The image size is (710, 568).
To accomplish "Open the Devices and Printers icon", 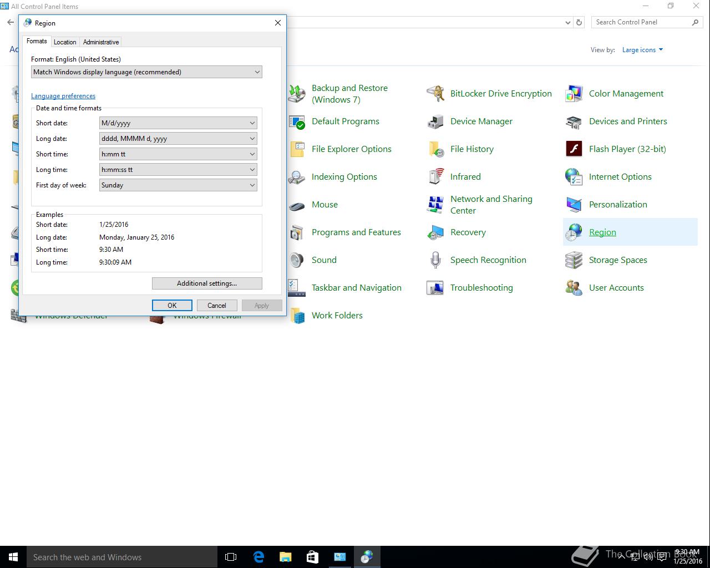I will (x=574, y=121).
